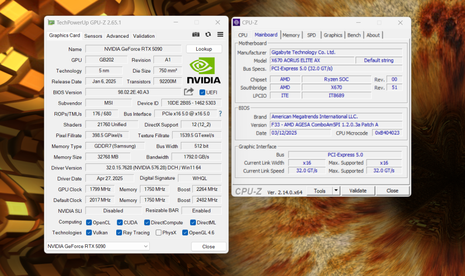Click the GPU-Z logo in the titlebar
465x276 pixels.
click(x=50, y=22)
